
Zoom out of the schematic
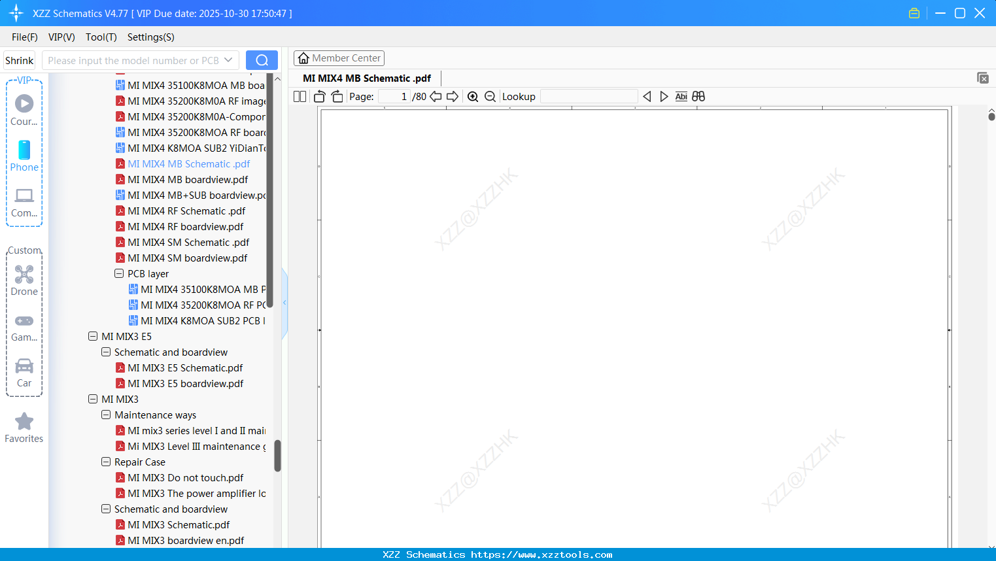tap(490, 97)
